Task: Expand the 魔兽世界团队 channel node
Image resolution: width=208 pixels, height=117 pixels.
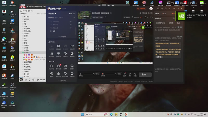Action: tap(23, 62)
